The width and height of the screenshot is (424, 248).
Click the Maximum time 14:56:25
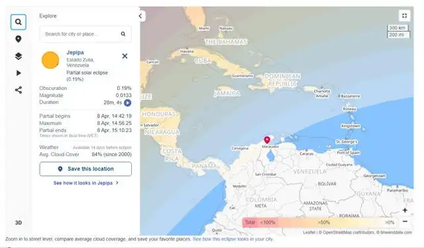[115, 123]
